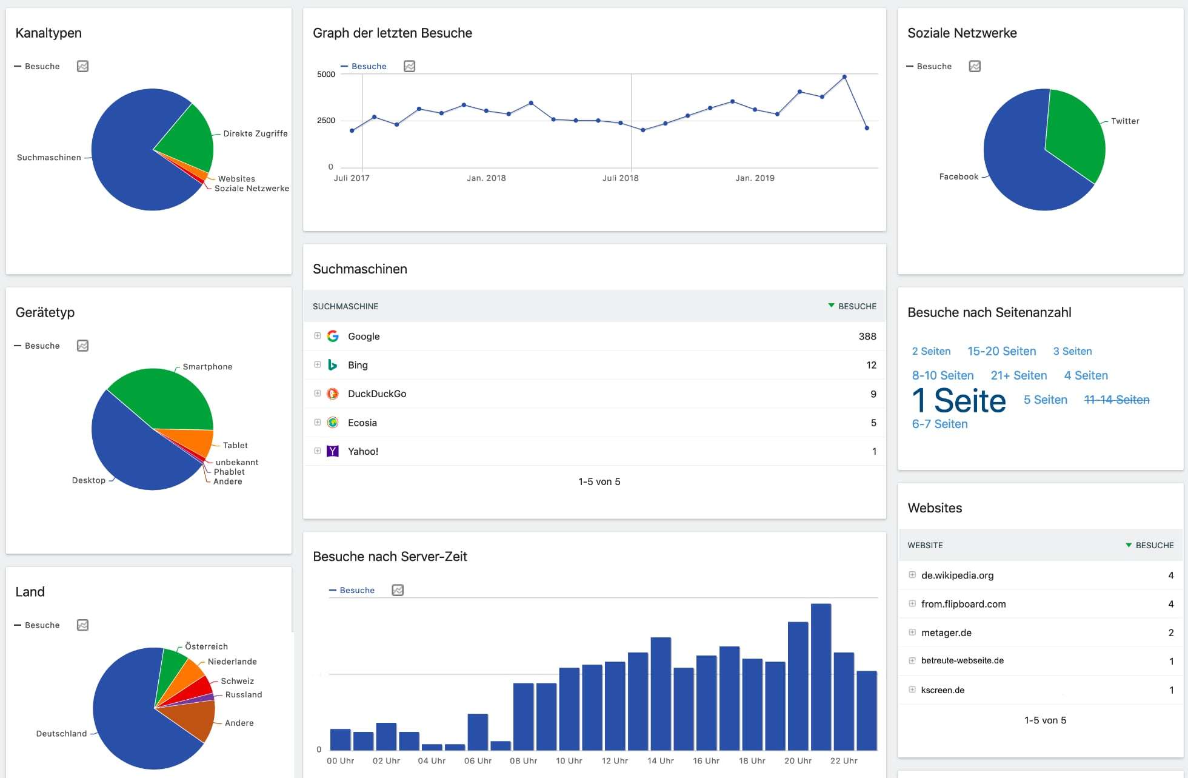Click the SUCHMASCHINE column header

pos(345,306)
